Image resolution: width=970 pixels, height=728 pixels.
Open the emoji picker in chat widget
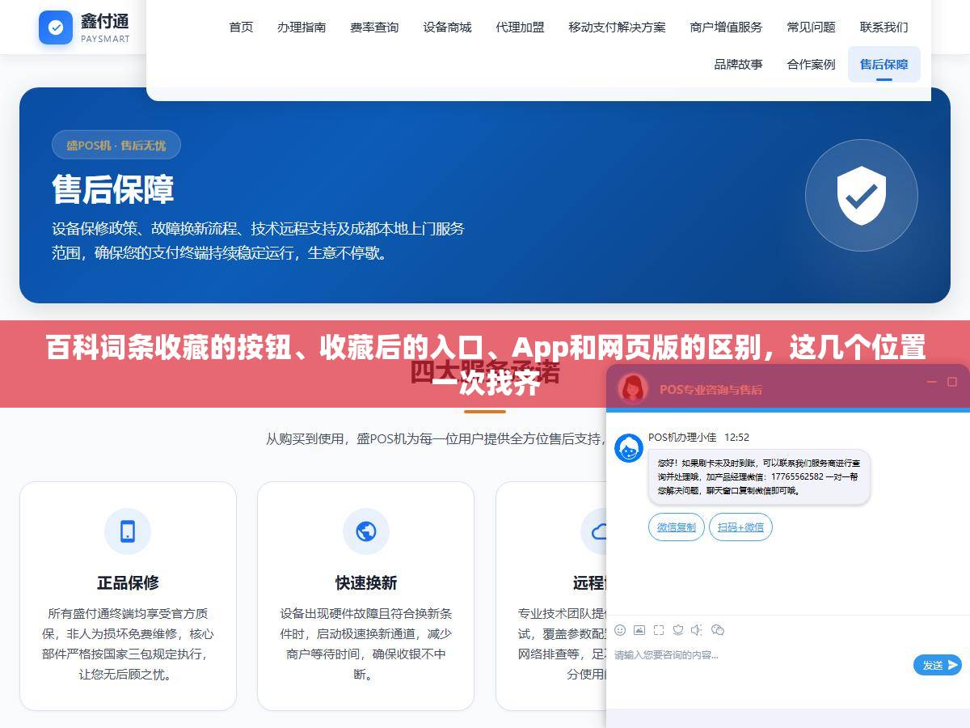click(620, 630)
